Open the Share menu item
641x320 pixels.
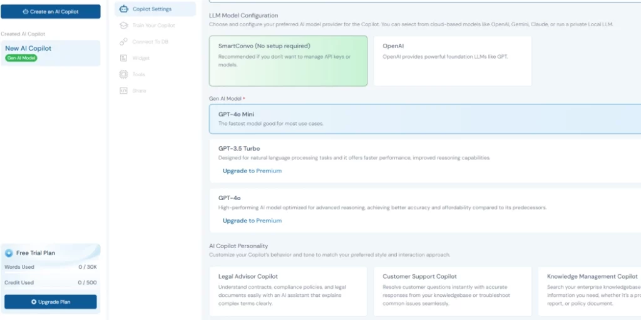pyautogui.click(x=155, y=91)
